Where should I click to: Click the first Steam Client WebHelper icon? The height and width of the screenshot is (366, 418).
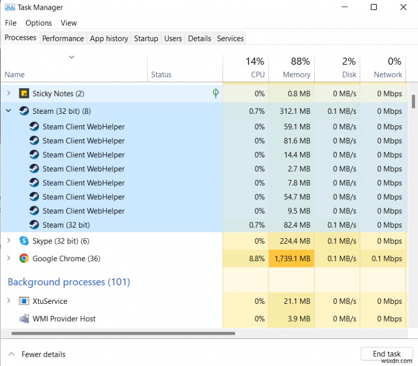point(34,126)
